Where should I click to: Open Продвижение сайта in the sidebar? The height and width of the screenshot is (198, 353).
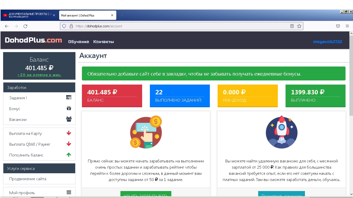pyautogui.click(x=28, y=179)
